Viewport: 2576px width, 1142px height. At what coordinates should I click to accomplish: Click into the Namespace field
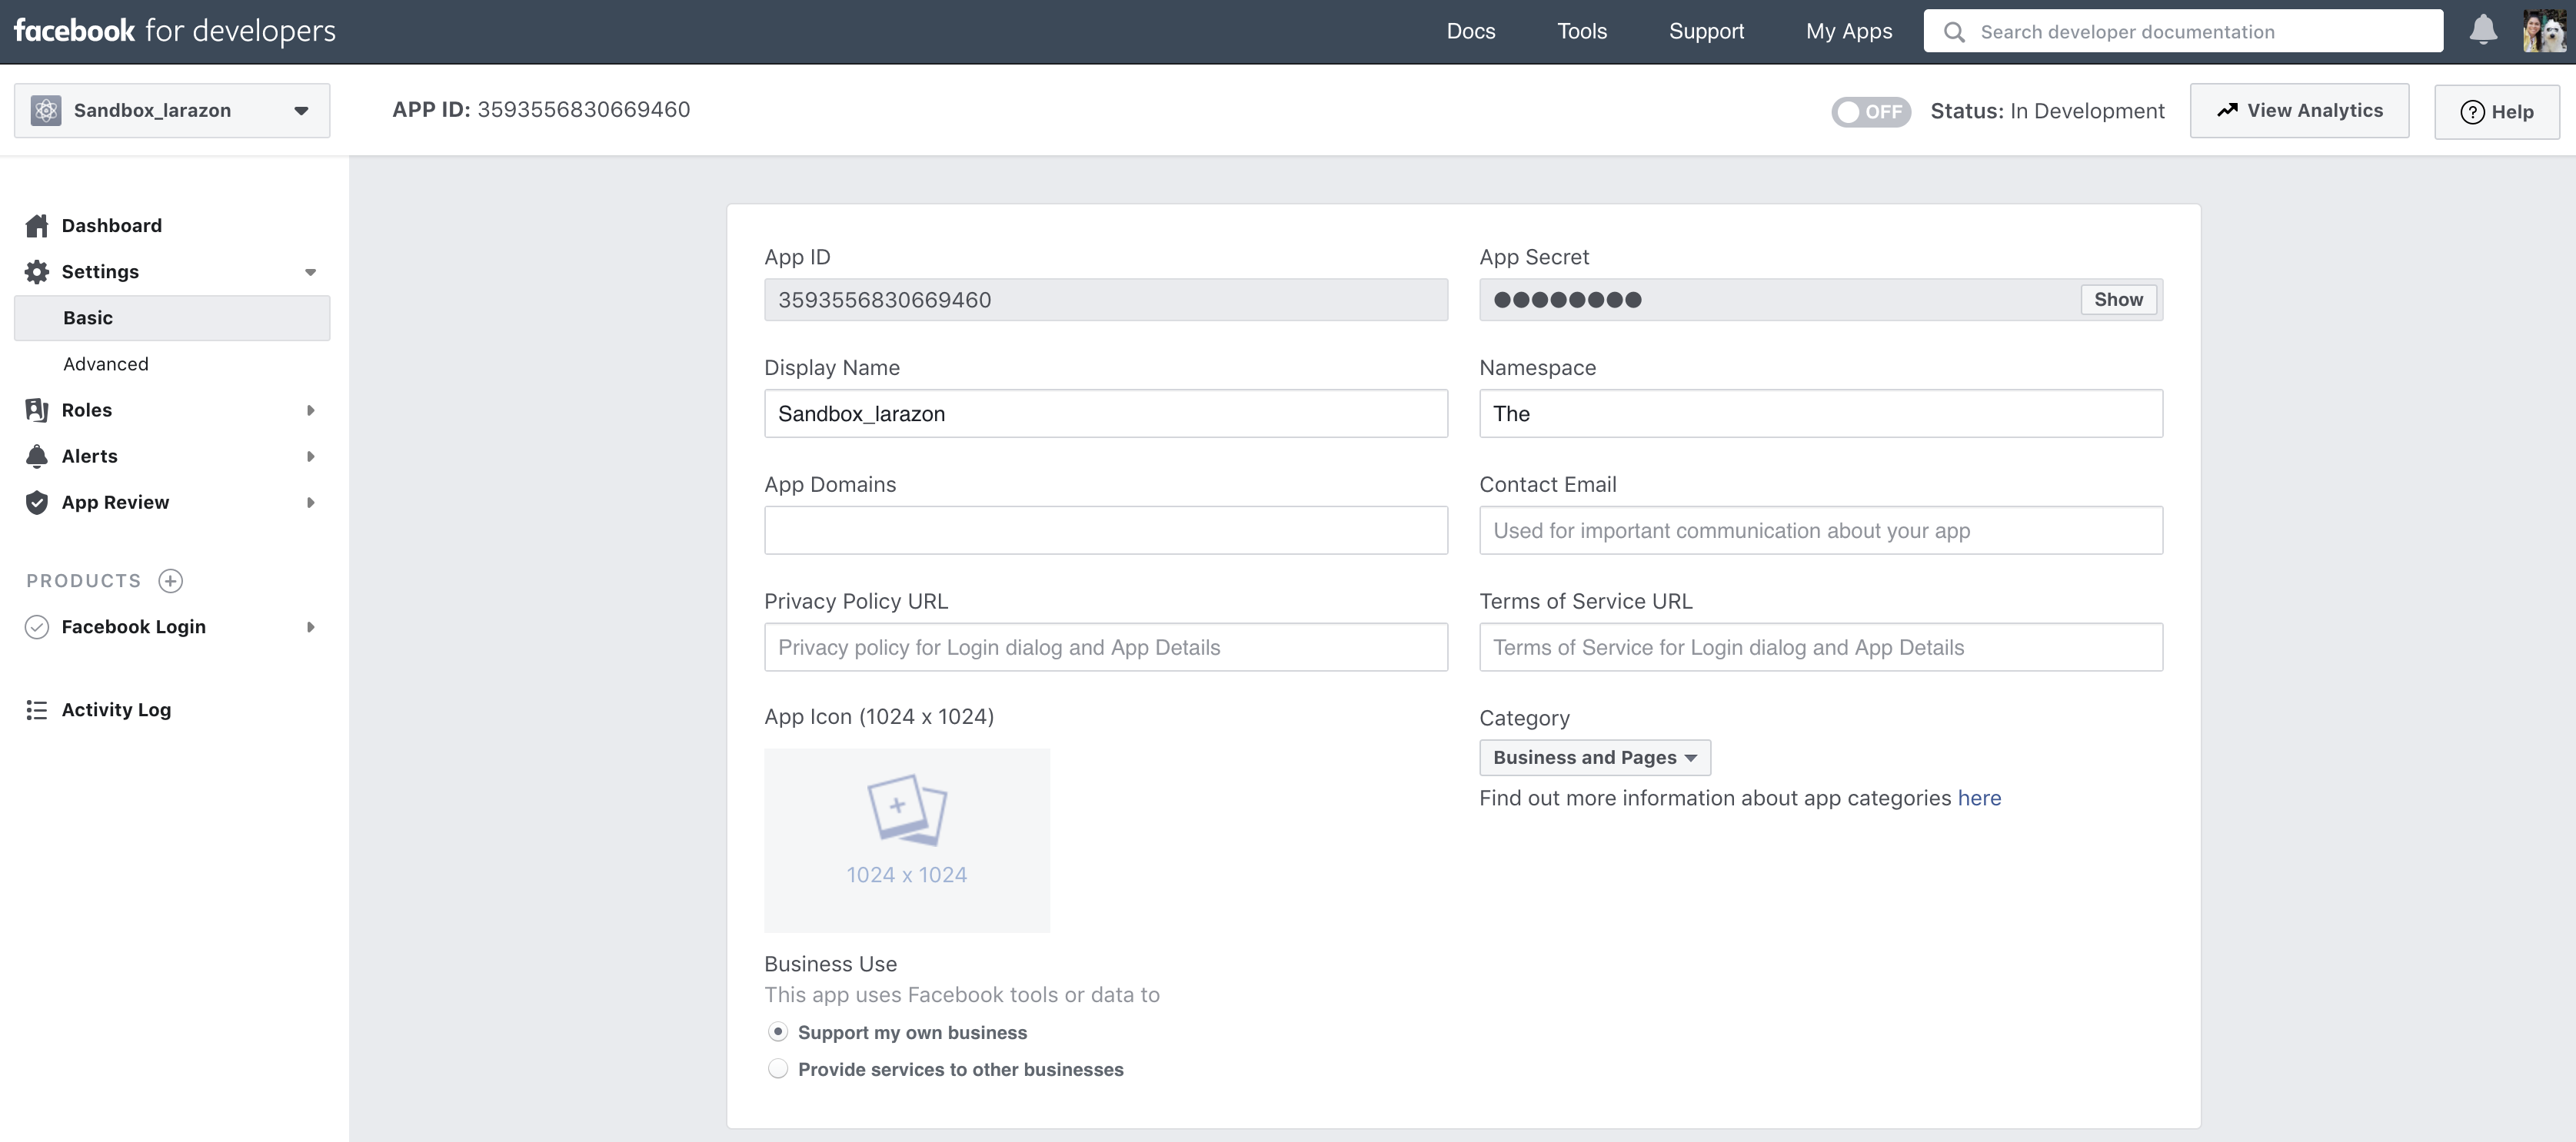(1821, 413)
